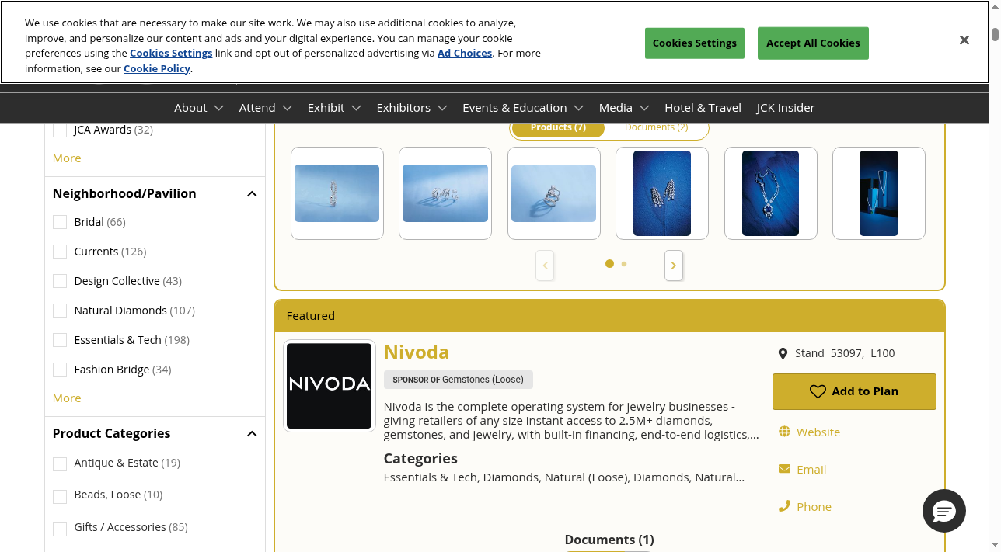Viewport: 1001px width, 552px height.
Task: Click the Gemstones (Loose) sponsor tag
Action: click(459, 380)
